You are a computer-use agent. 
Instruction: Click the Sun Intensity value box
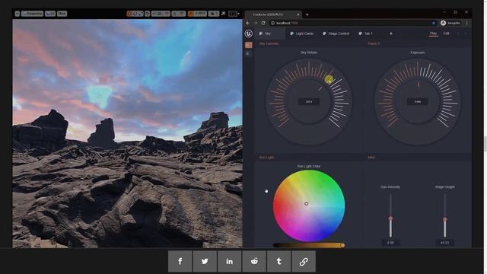390,243
